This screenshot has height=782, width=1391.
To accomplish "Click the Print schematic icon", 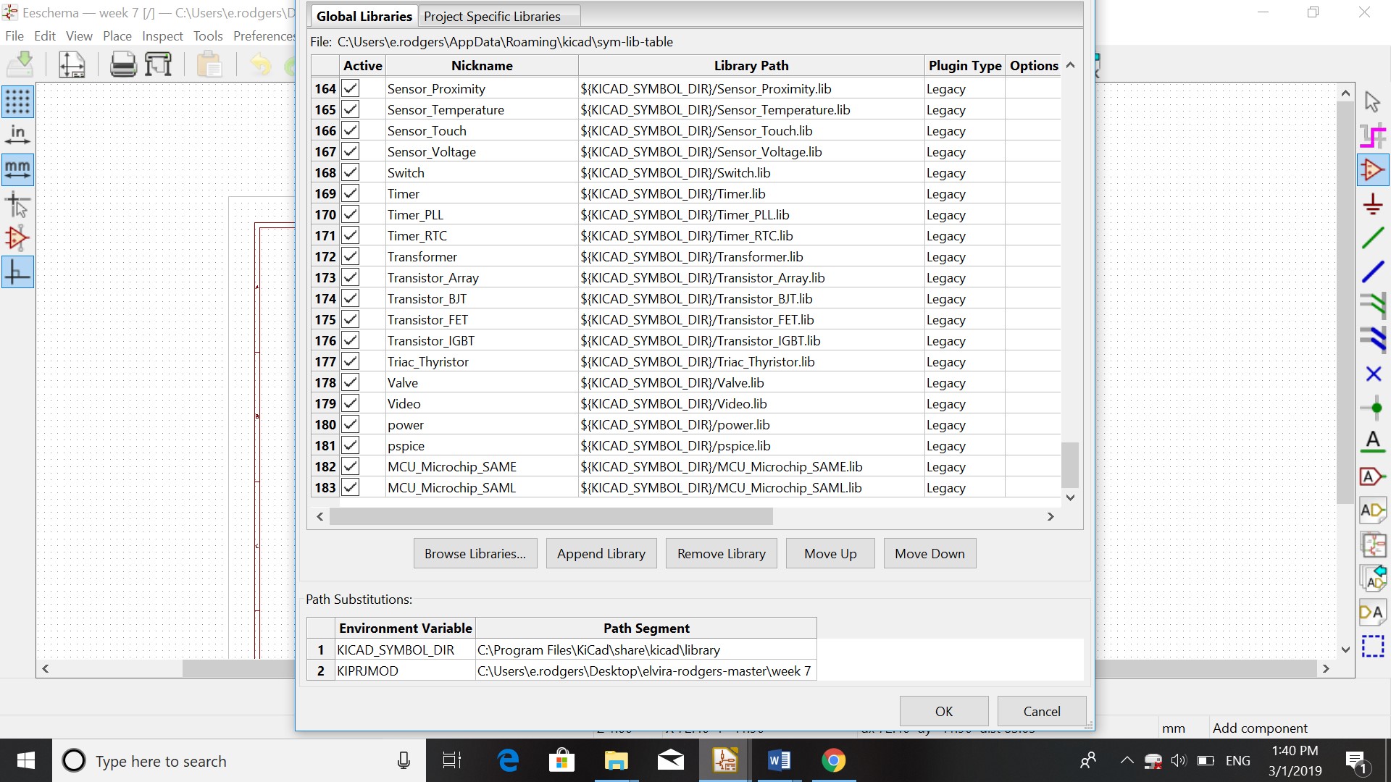I will (122, 65).
